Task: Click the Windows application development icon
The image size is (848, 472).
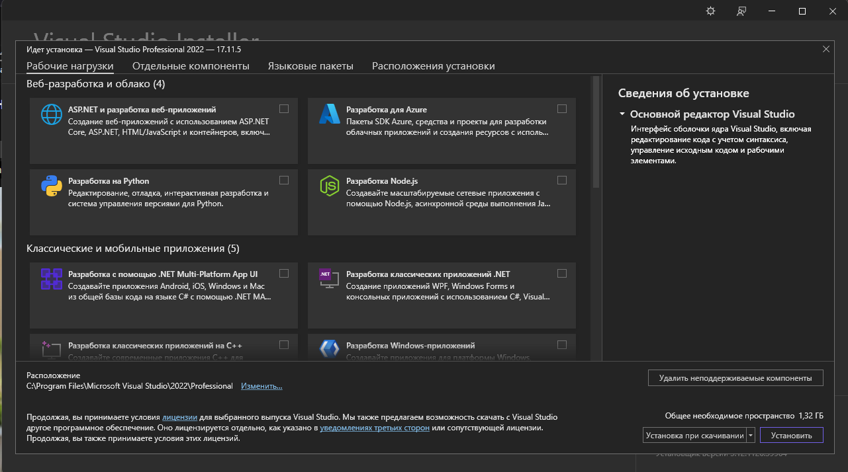Action: tap(329, 349)
